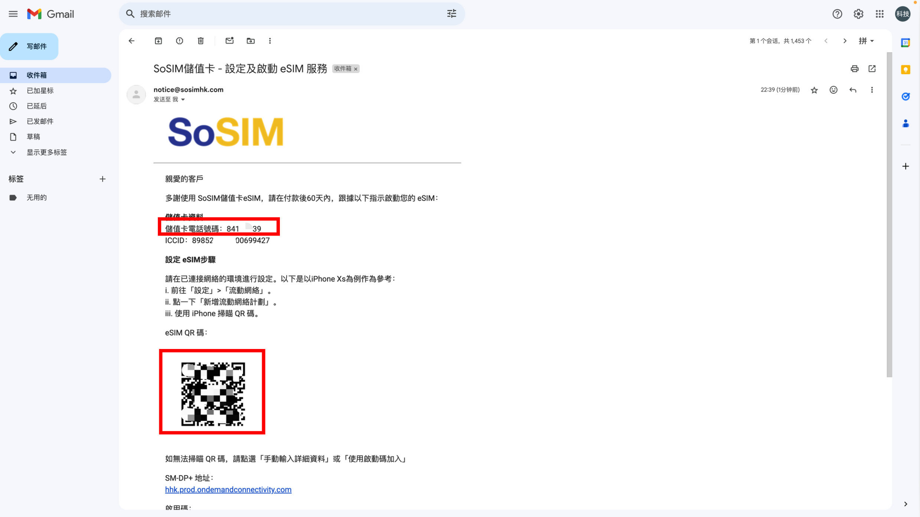Open more actions in toolbar
This screenshot has width=920, height=517.
270,41
